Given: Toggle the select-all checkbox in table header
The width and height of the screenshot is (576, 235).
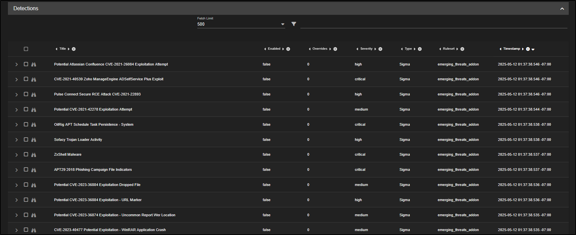Looking at the screenshot, I should pos(26,49).
